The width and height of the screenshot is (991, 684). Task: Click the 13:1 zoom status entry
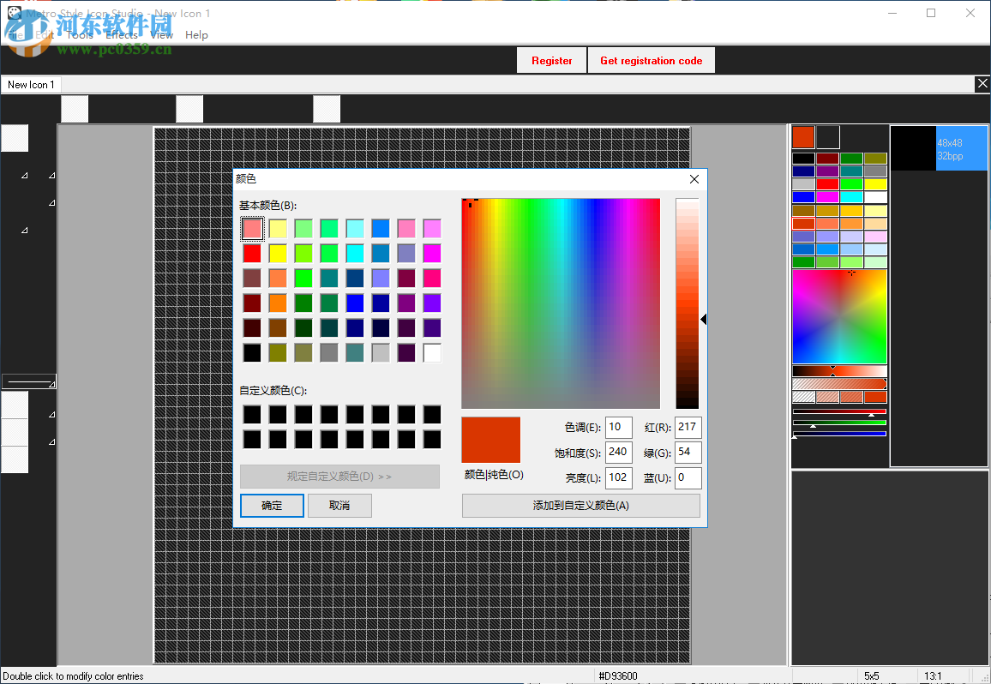pos(933,675)
